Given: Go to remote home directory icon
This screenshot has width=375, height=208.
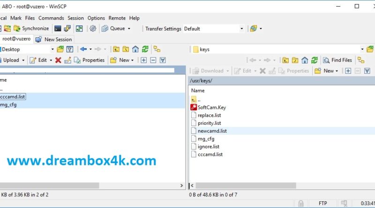Looking at the screenshot, I should (304, 60).
